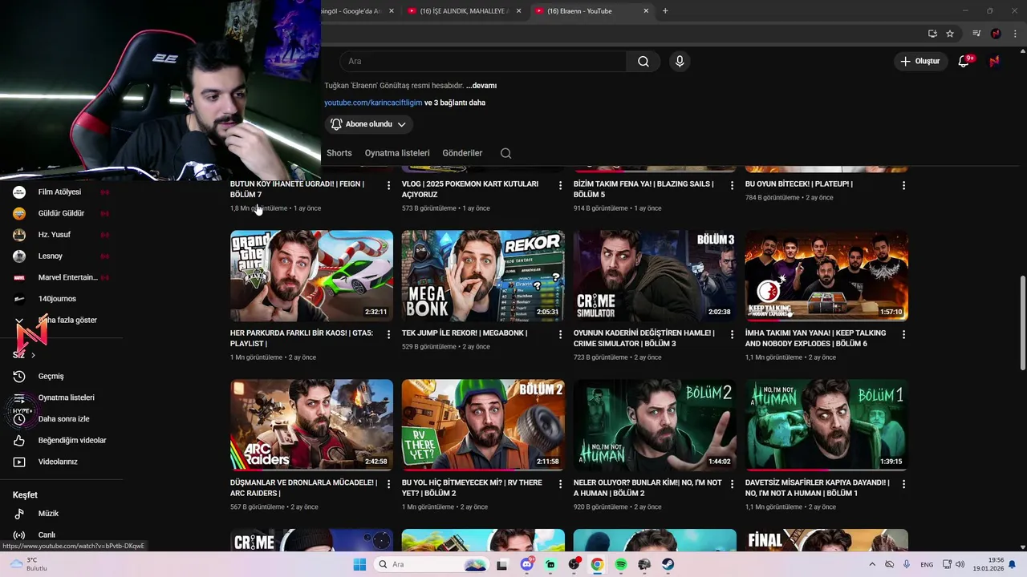Click the Windows Start button
Image resolution: width=1027 pixels, height=577 pixels.
pyautogui.click(x=359, y=564)
